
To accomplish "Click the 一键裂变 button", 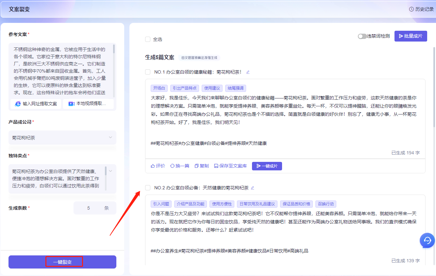I will click(62, 262).
